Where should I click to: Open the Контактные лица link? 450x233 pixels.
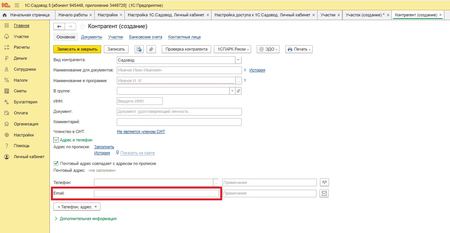click(184, 37)
